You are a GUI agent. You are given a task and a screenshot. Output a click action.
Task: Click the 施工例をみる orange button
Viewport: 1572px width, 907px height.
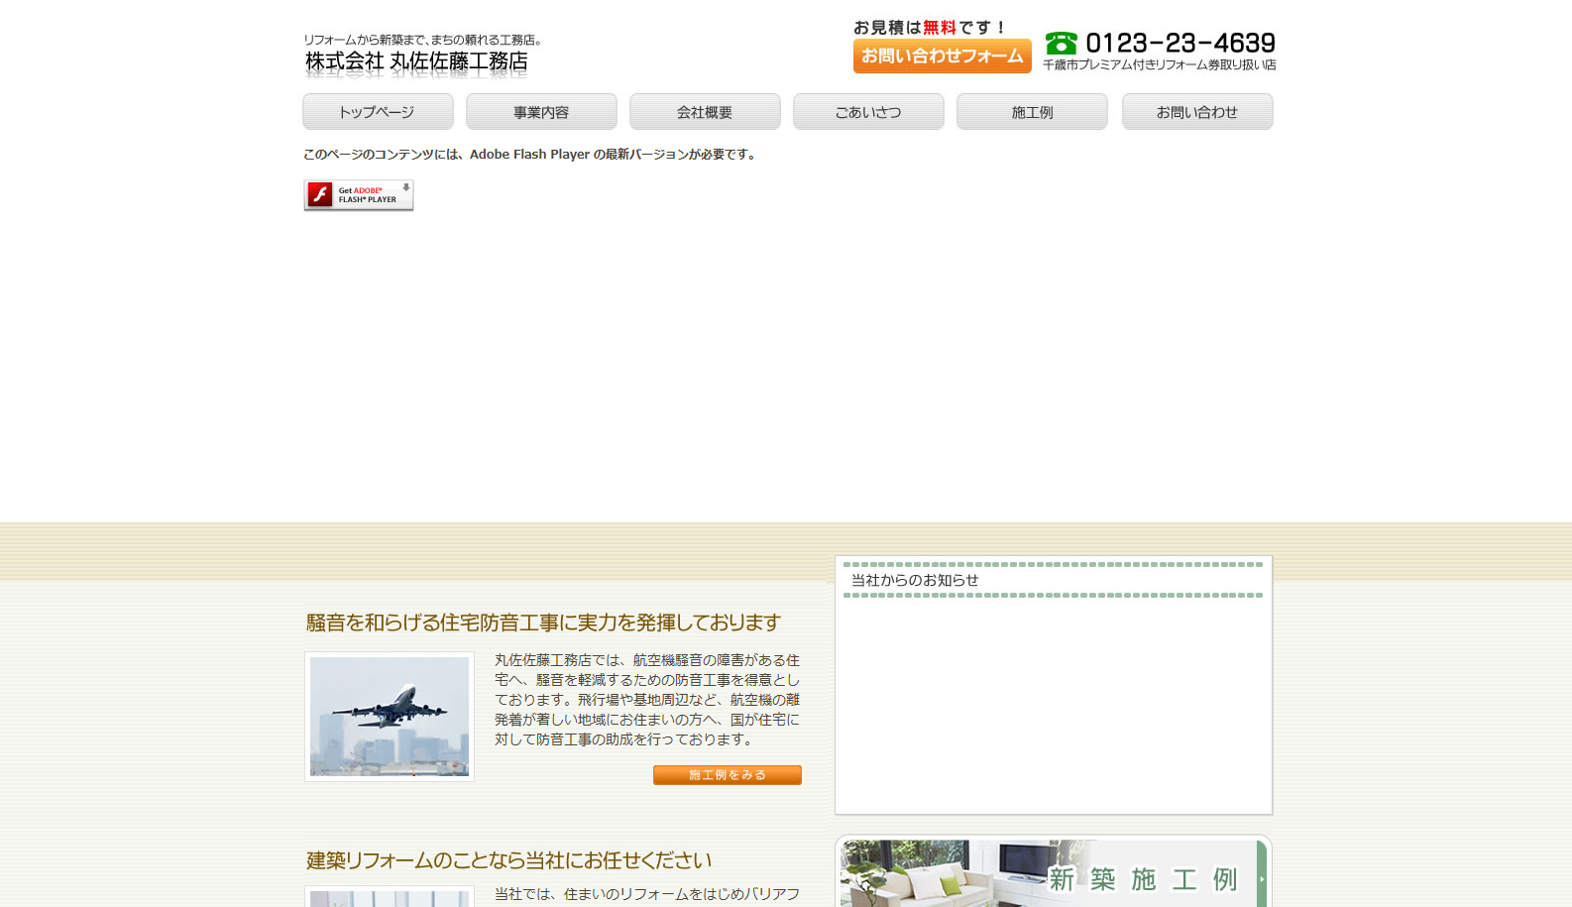pos(728,775)
